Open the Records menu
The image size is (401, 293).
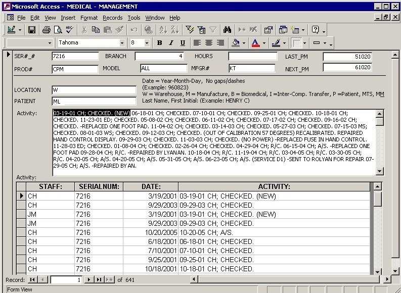(x=112, y=18)
